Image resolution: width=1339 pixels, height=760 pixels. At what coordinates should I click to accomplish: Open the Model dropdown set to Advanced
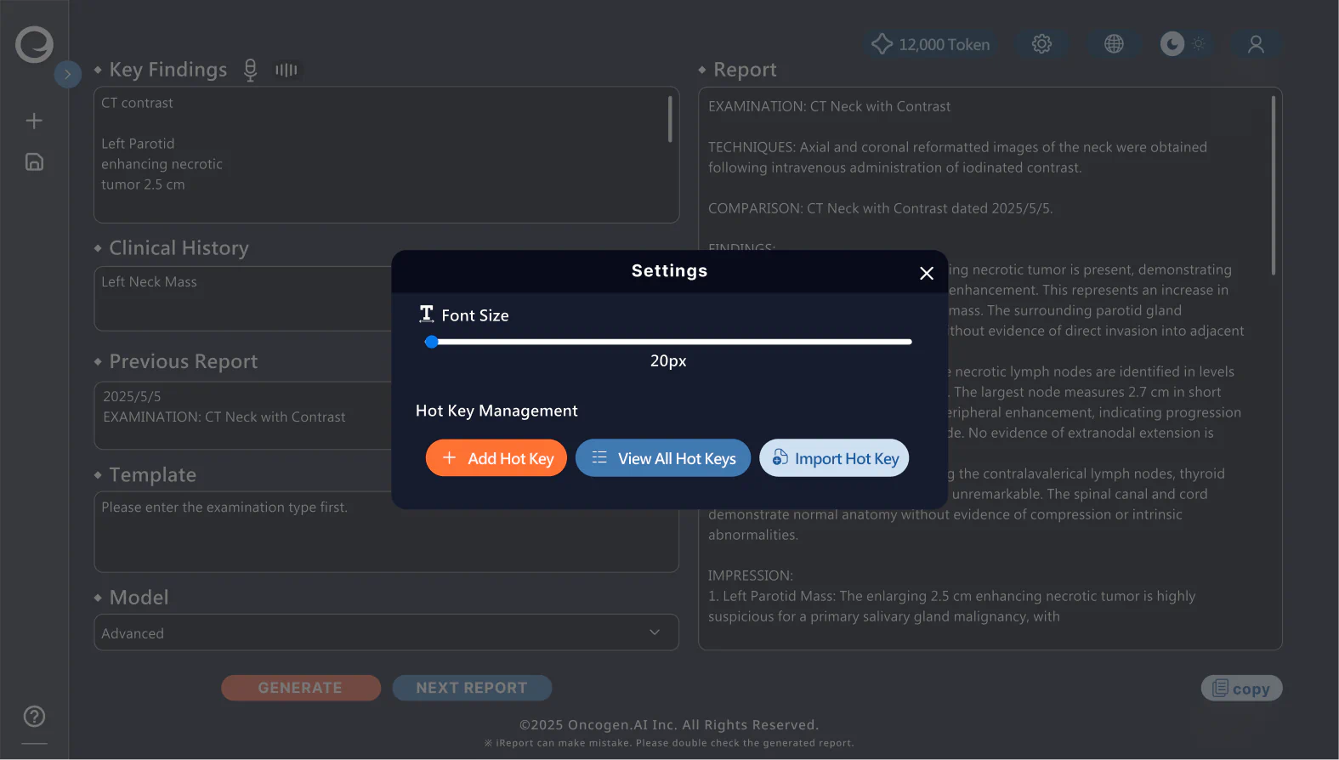[x=386, y=632]
